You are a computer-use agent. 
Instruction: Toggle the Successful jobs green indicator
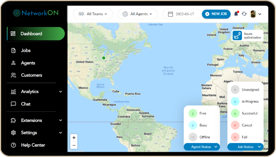pos(235,114)
